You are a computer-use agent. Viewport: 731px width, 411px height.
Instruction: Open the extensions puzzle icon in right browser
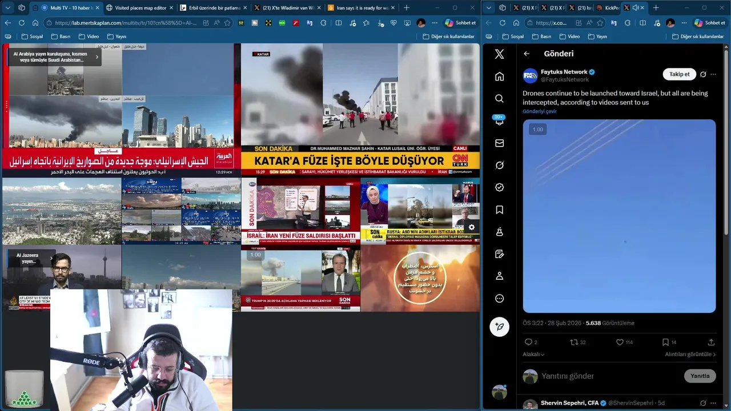click(629, 23)
